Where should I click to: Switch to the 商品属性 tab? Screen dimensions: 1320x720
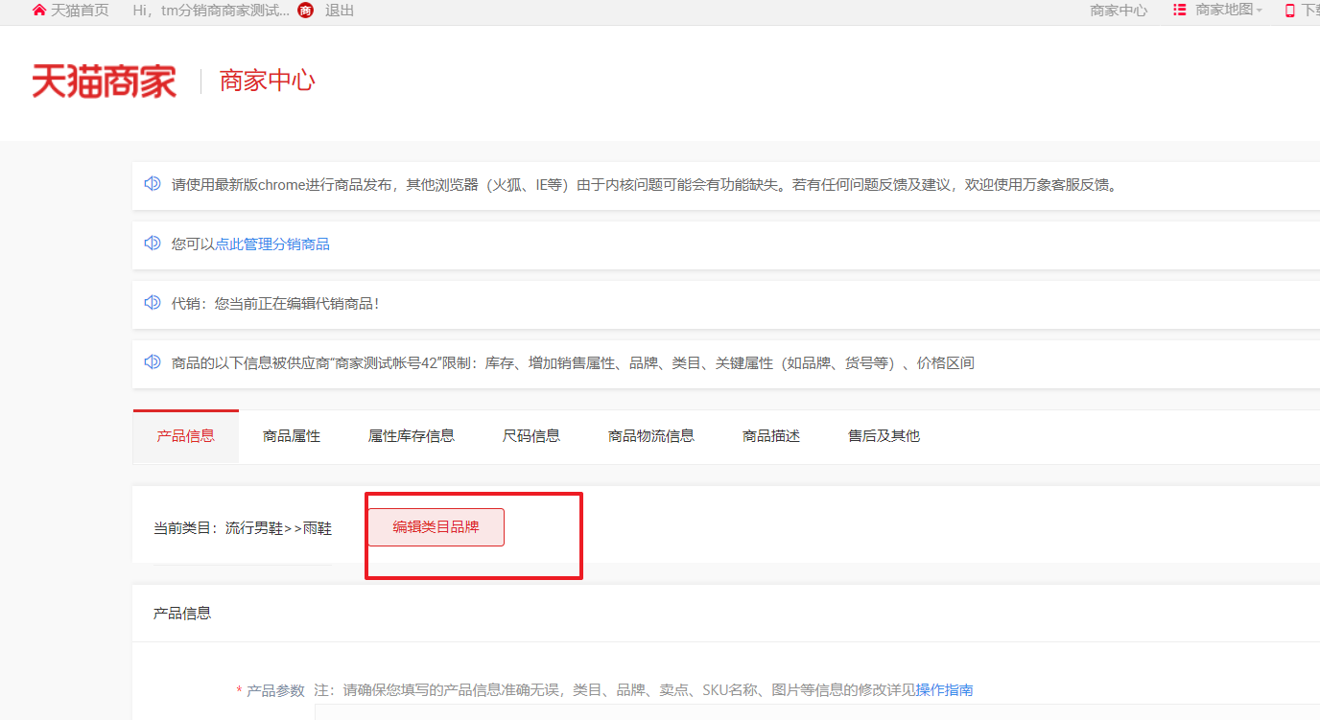292,436
